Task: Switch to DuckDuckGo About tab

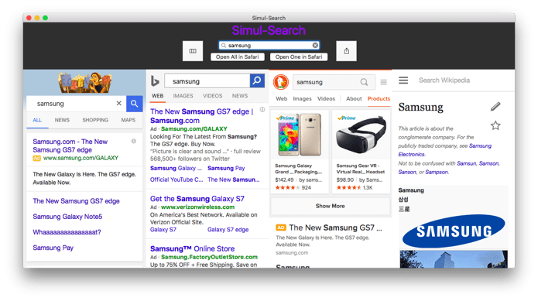Action: click(x=354, y=99)
